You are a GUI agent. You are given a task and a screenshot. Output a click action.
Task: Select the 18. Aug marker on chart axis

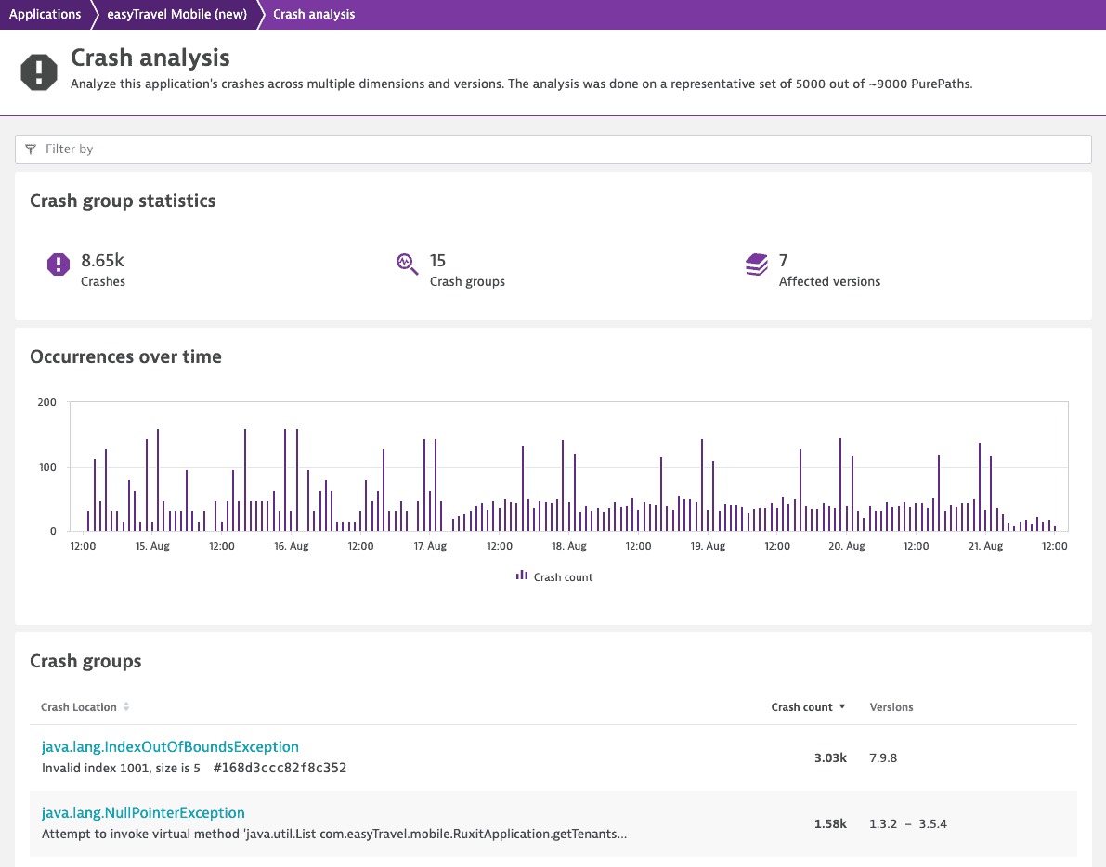click(568, 546)
